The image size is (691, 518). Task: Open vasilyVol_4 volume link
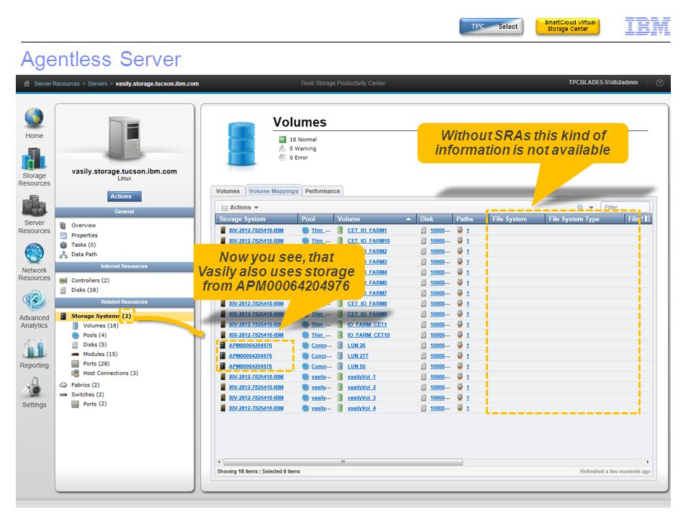tap(361, 409)
